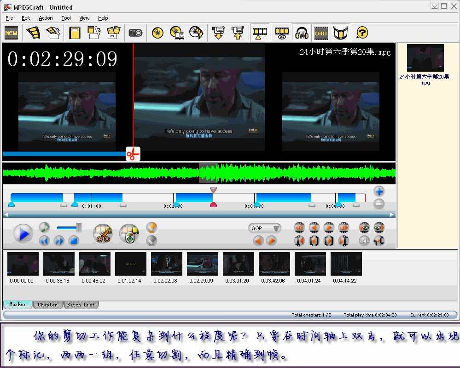Click the large 0:02:29:09 timecode display
The width and height of the screenshot is (460, 368).
pos(62,59)
